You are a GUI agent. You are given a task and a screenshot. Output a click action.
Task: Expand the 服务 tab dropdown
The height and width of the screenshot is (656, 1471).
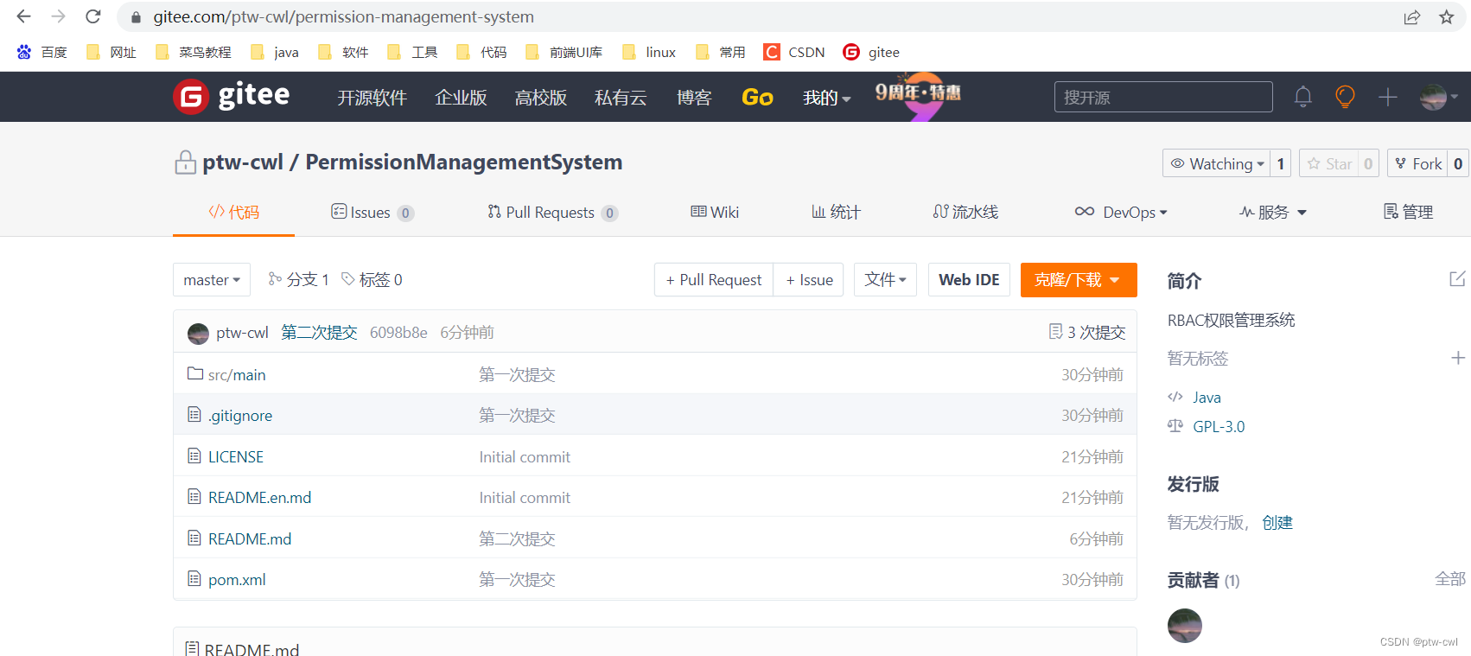click(1273, 212)
